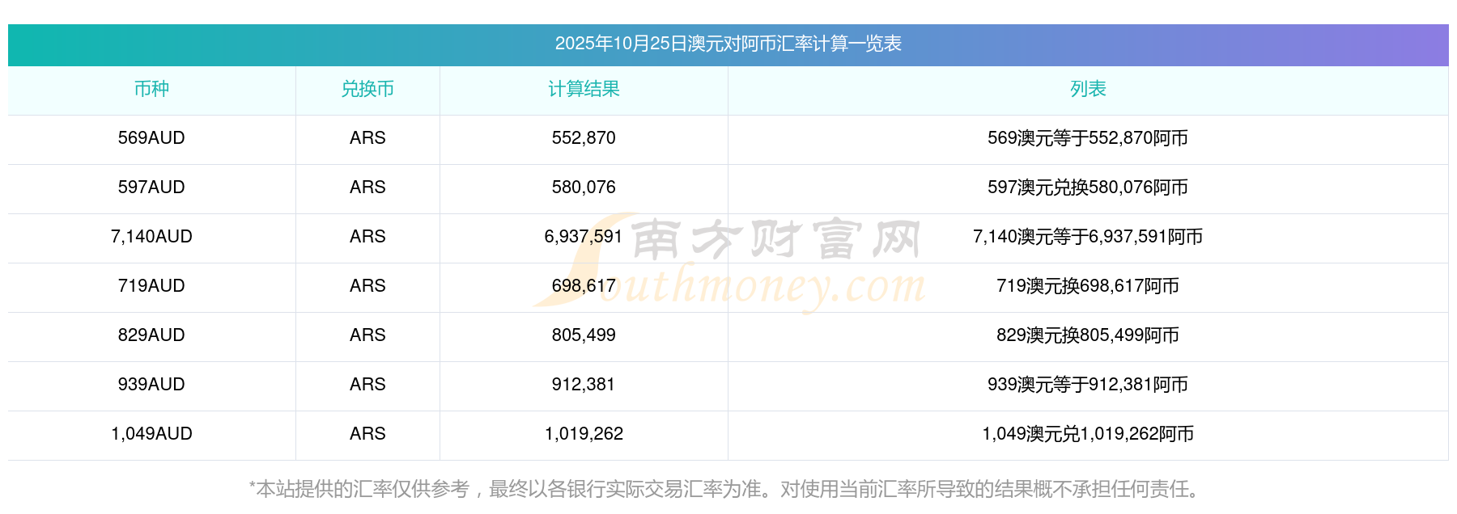Click ARS in the 939AUD row
Image resolution: width=1457 pixels, height=514 pixels.
pos(367,385)
